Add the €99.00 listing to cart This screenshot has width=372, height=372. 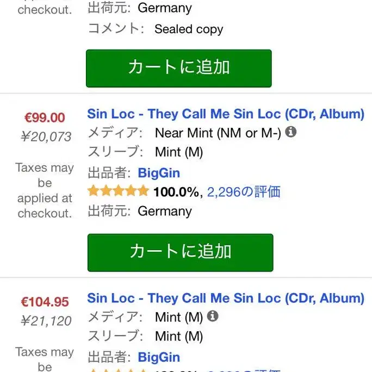(x=180, y=252)
